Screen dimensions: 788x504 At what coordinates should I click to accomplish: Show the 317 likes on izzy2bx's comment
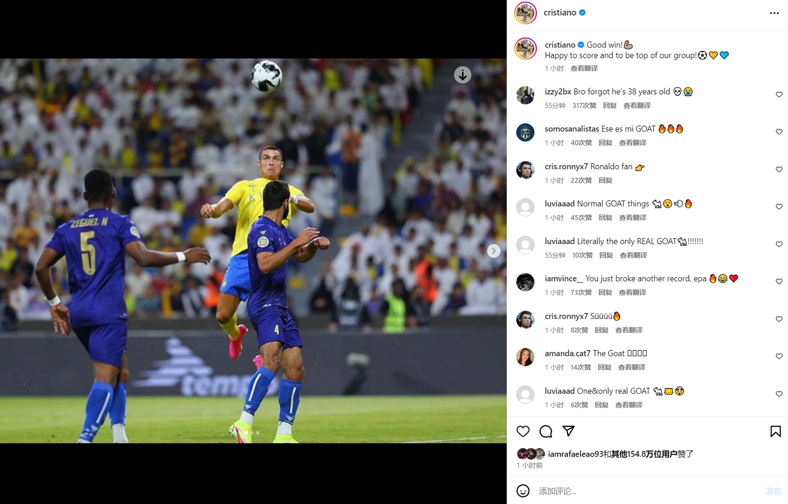[584, 106]
